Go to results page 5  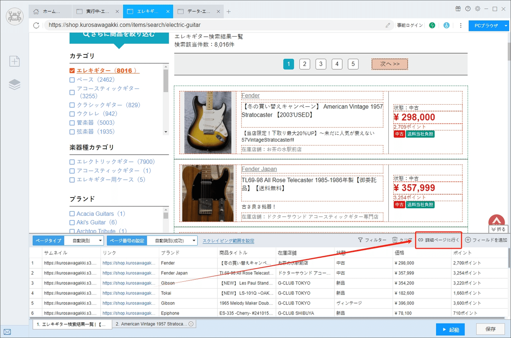tap(353, 64)
